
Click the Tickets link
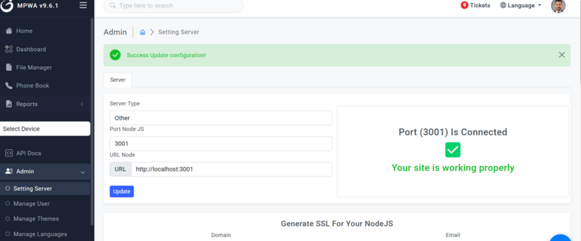480,5
